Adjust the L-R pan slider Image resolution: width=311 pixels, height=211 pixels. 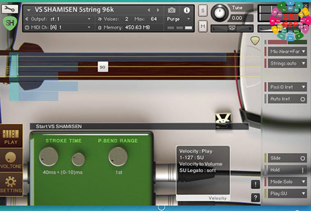point(232,28)
